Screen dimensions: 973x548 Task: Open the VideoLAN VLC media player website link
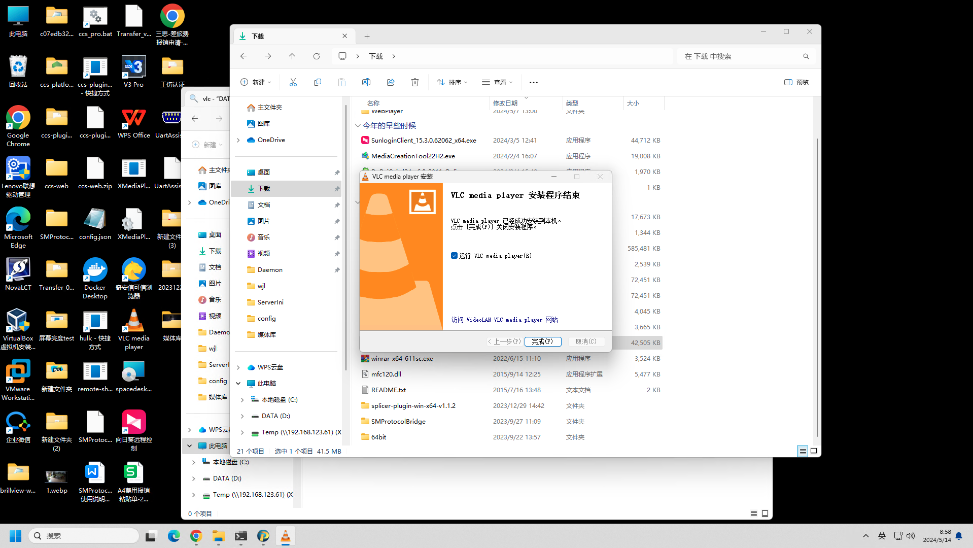505,320
